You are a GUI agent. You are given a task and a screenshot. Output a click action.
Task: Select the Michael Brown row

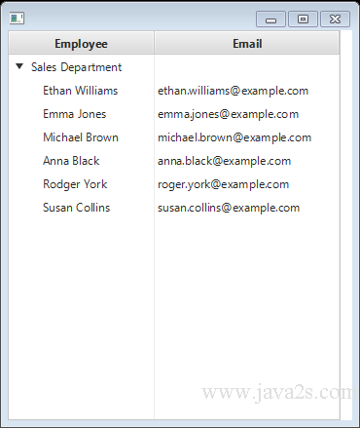click(174, 137)
